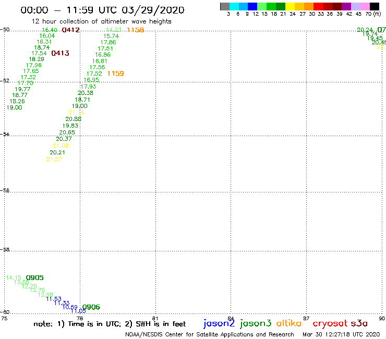386x339 pixels.
Task: Click the 17.86 wave height reading
Action: [108, 42]
